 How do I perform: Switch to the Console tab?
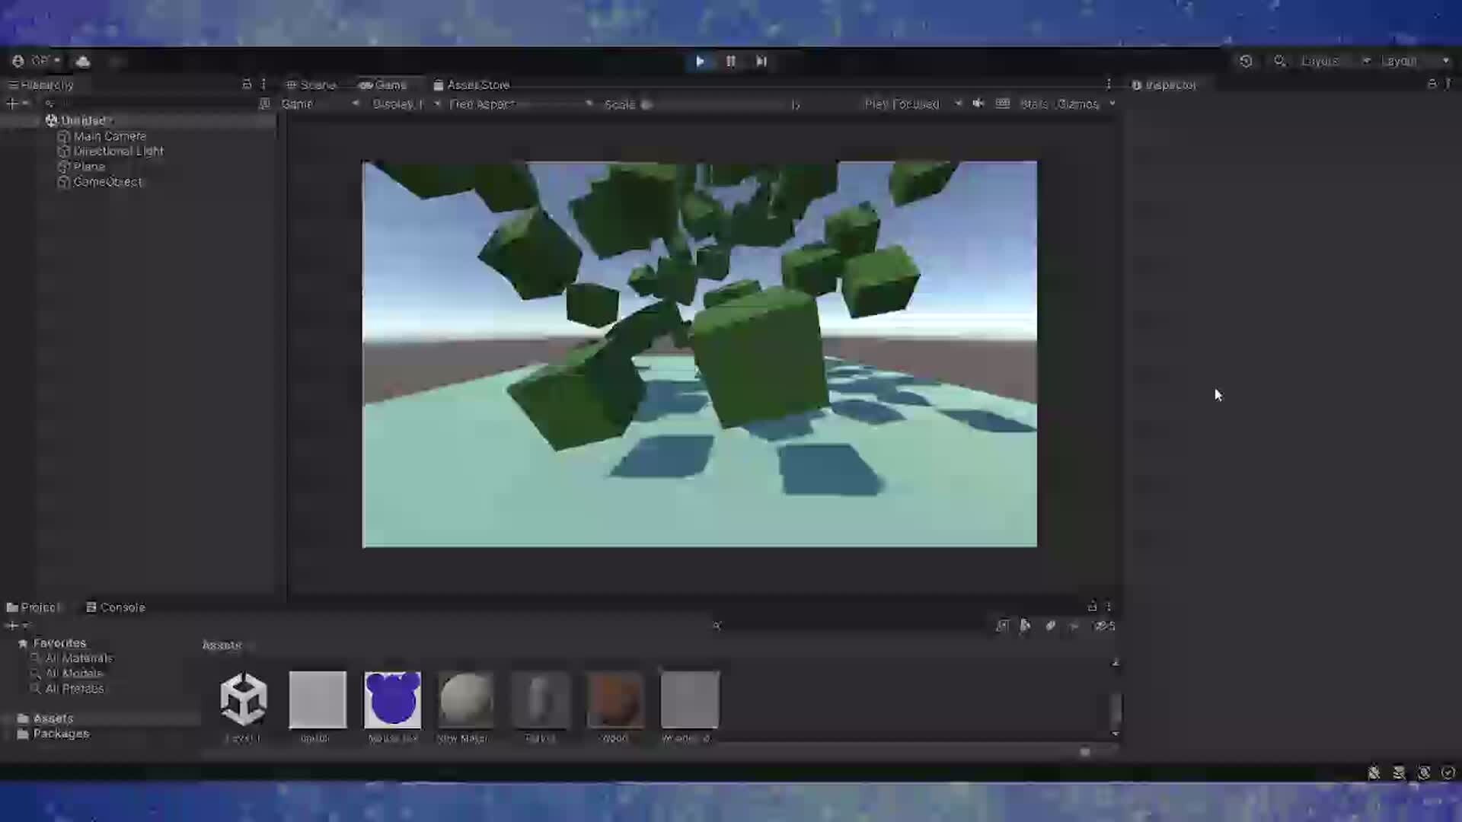point(115,607)
